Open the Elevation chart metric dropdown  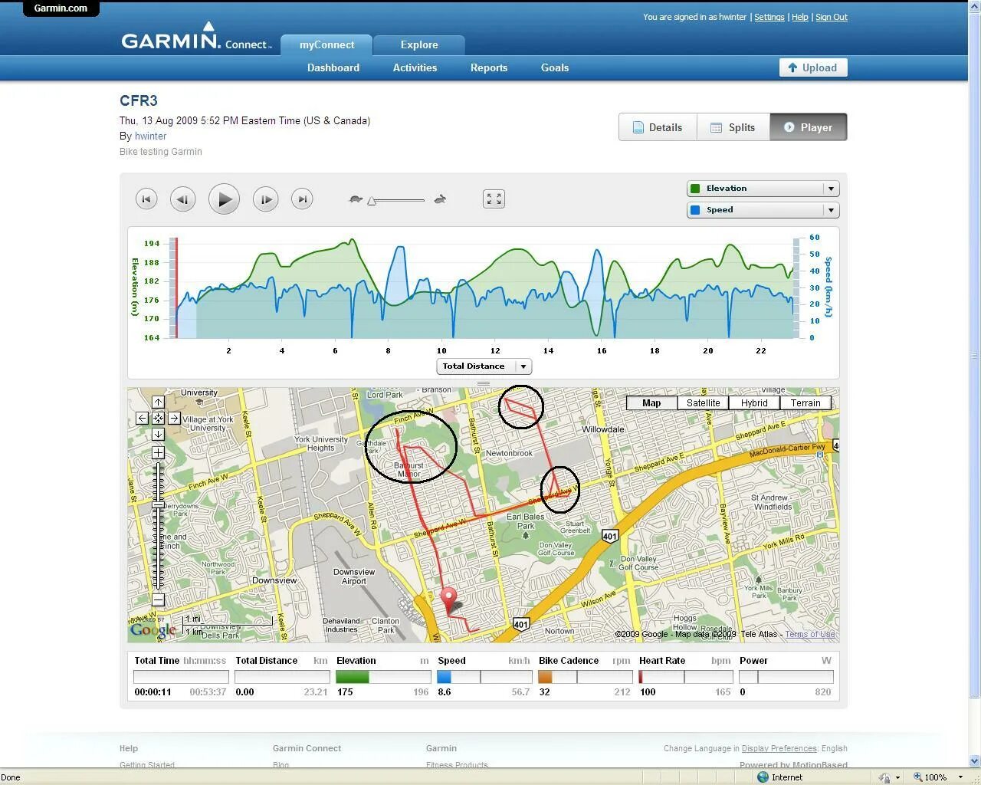(763, 189)
